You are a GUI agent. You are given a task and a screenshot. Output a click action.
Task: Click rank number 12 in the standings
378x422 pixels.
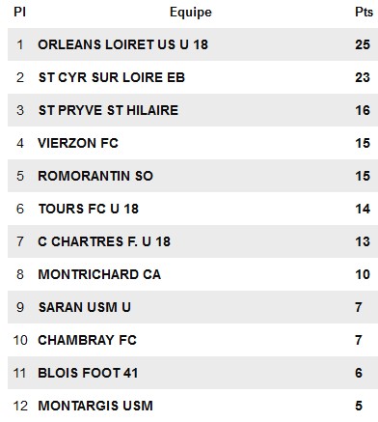click(x=20, y=406)
